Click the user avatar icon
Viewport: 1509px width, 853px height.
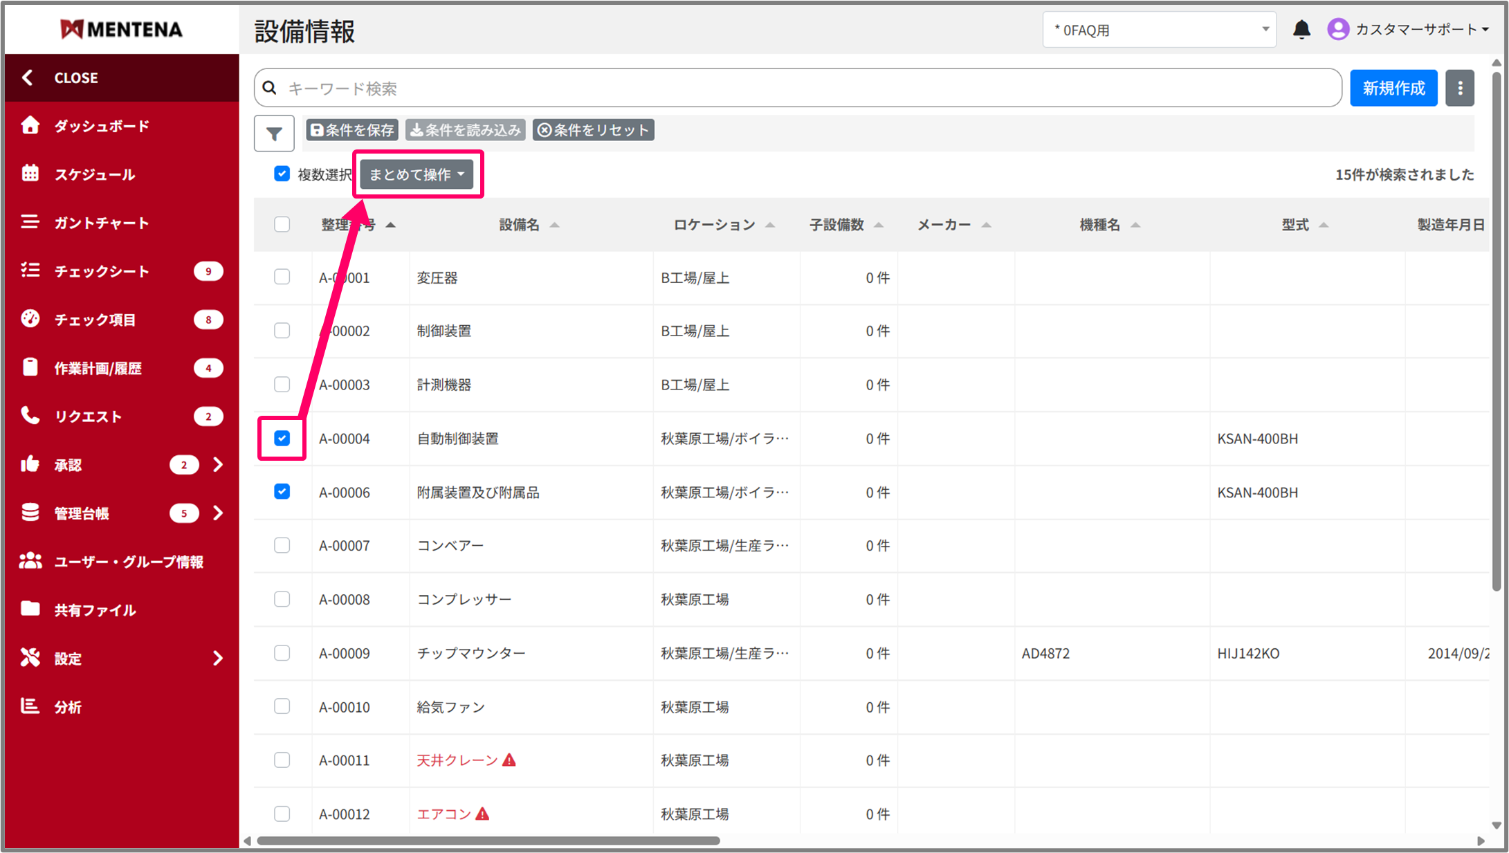click(x=1338, y=29)
